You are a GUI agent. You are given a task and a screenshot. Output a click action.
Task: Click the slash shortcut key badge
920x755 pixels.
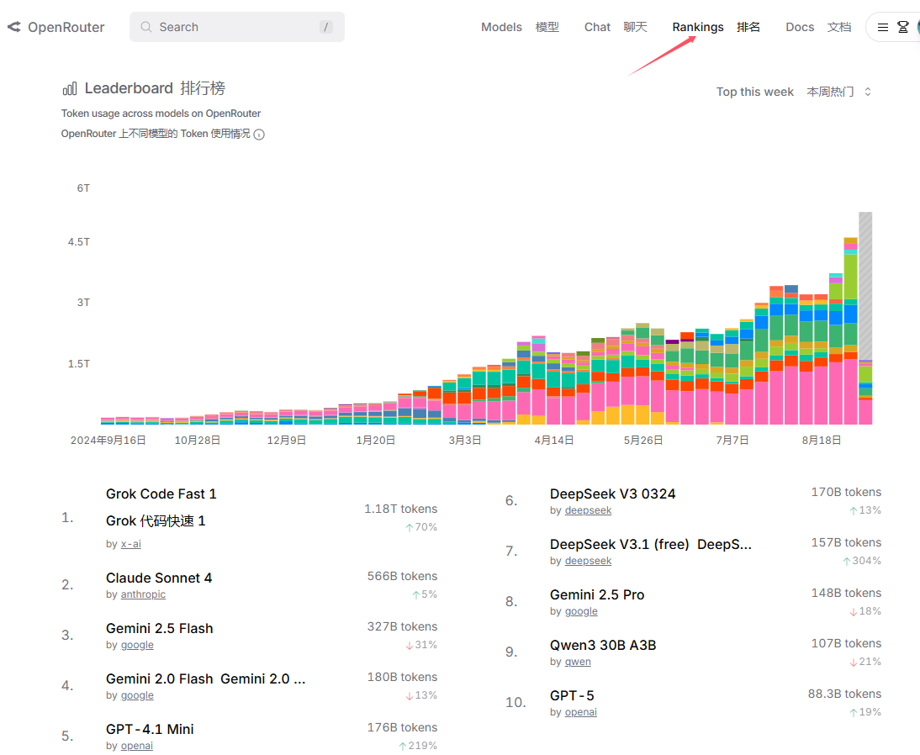point(325,27)
